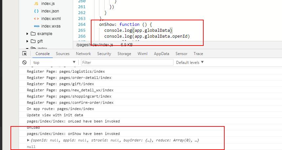
Task: Open the top context dropdown
Action: 54,62
